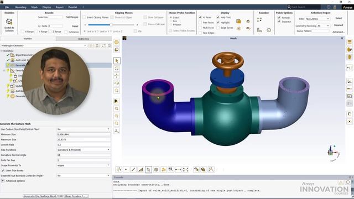This screenshot has height=199, width=354.
Task: Activate the pan view tool
Action: pyautogui.click(x=117, y=76)
